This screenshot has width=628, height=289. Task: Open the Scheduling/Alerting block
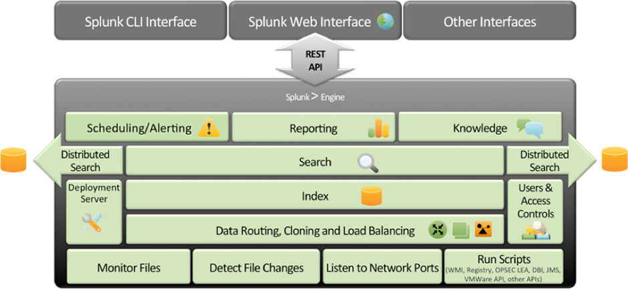coord(147,127)
